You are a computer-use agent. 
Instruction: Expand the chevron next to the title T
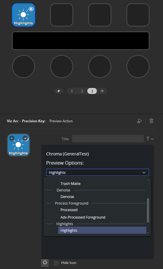[x=152, y=139]
